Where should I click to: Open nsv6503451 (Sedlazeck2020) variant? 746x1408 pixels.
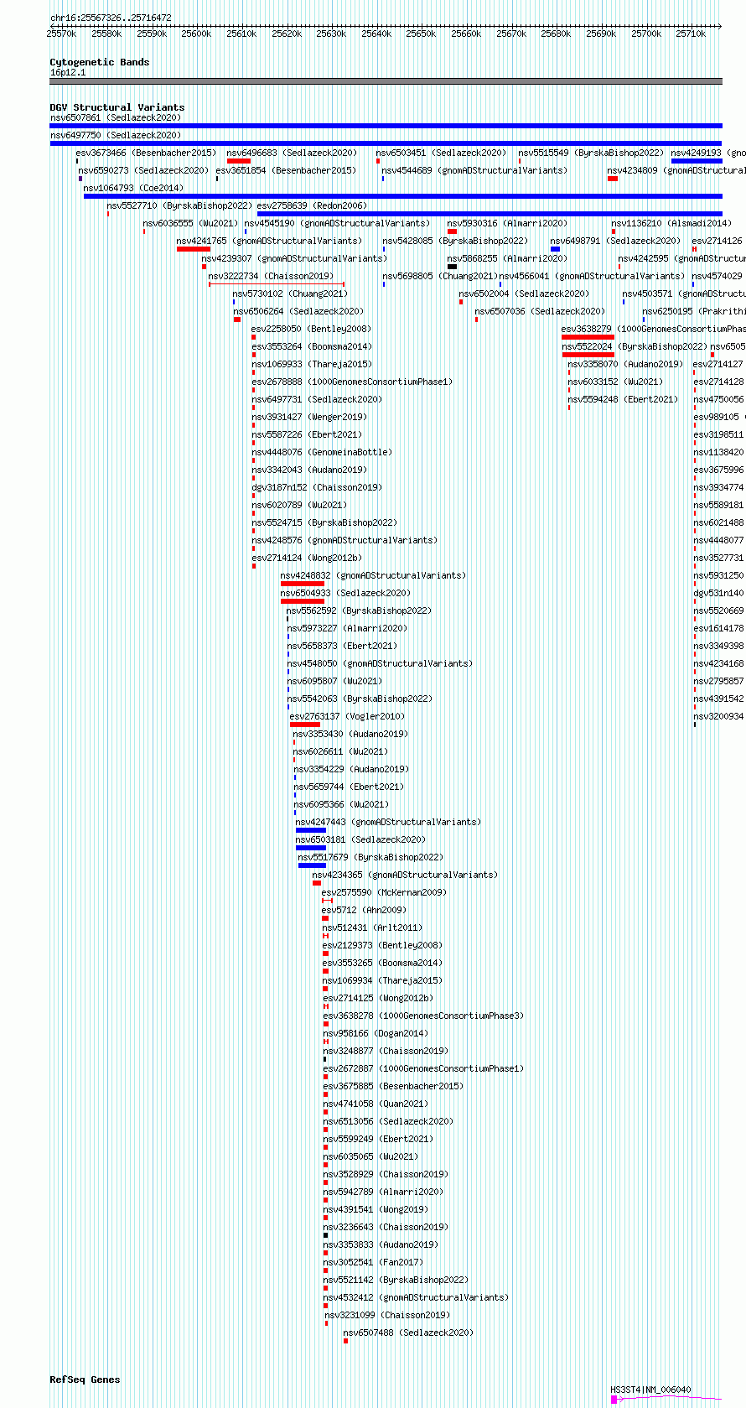click(x=441, y=153)
